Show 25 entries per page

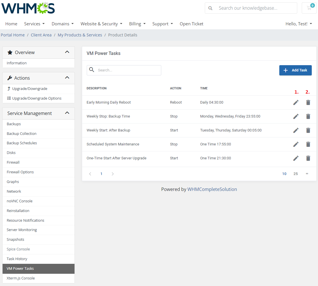point(296,174)
